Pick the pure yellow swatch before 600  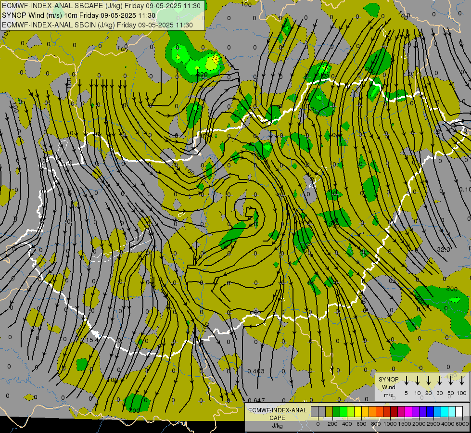(x=358, y=411)
